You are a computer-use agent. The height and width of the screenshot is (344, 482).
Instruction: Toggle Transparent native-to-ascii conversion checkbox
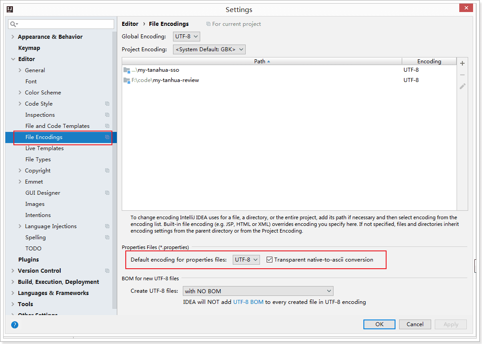click(x=269, y=260)
